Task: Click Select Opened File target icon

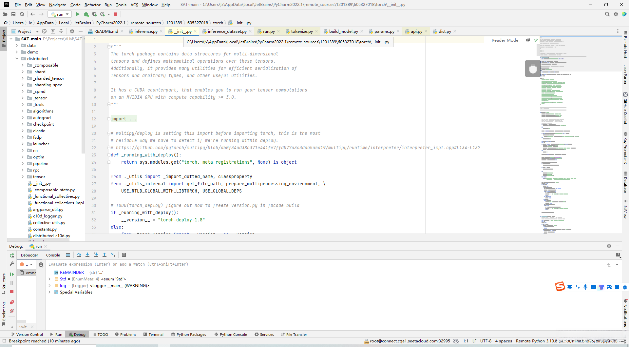Action: coord(44,31)
